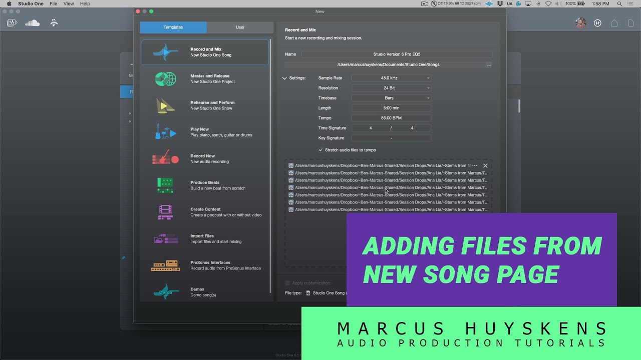Screen dimensions: 641x360
Task: Click the Dropbox menu bar icon
Action: coord(500,3)
